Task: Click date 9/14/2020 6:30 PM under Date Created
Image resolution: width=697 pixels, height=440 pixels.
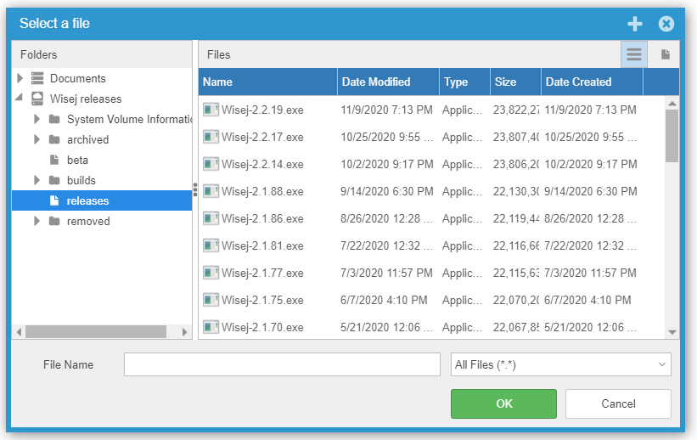Action: (x=590, y=191)
